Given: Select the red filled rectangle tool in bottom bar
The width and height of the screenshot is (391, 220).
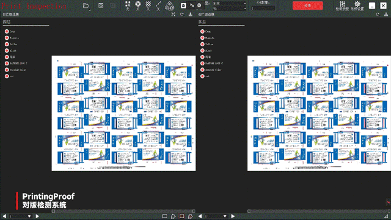Looking at the screenshot, I should (x=182, y=216).
